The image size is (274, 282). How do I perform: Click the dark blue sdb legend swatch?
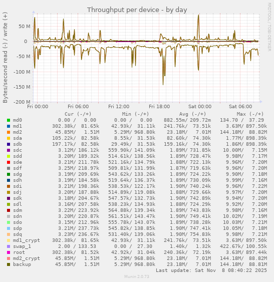[x=9, y=144]
